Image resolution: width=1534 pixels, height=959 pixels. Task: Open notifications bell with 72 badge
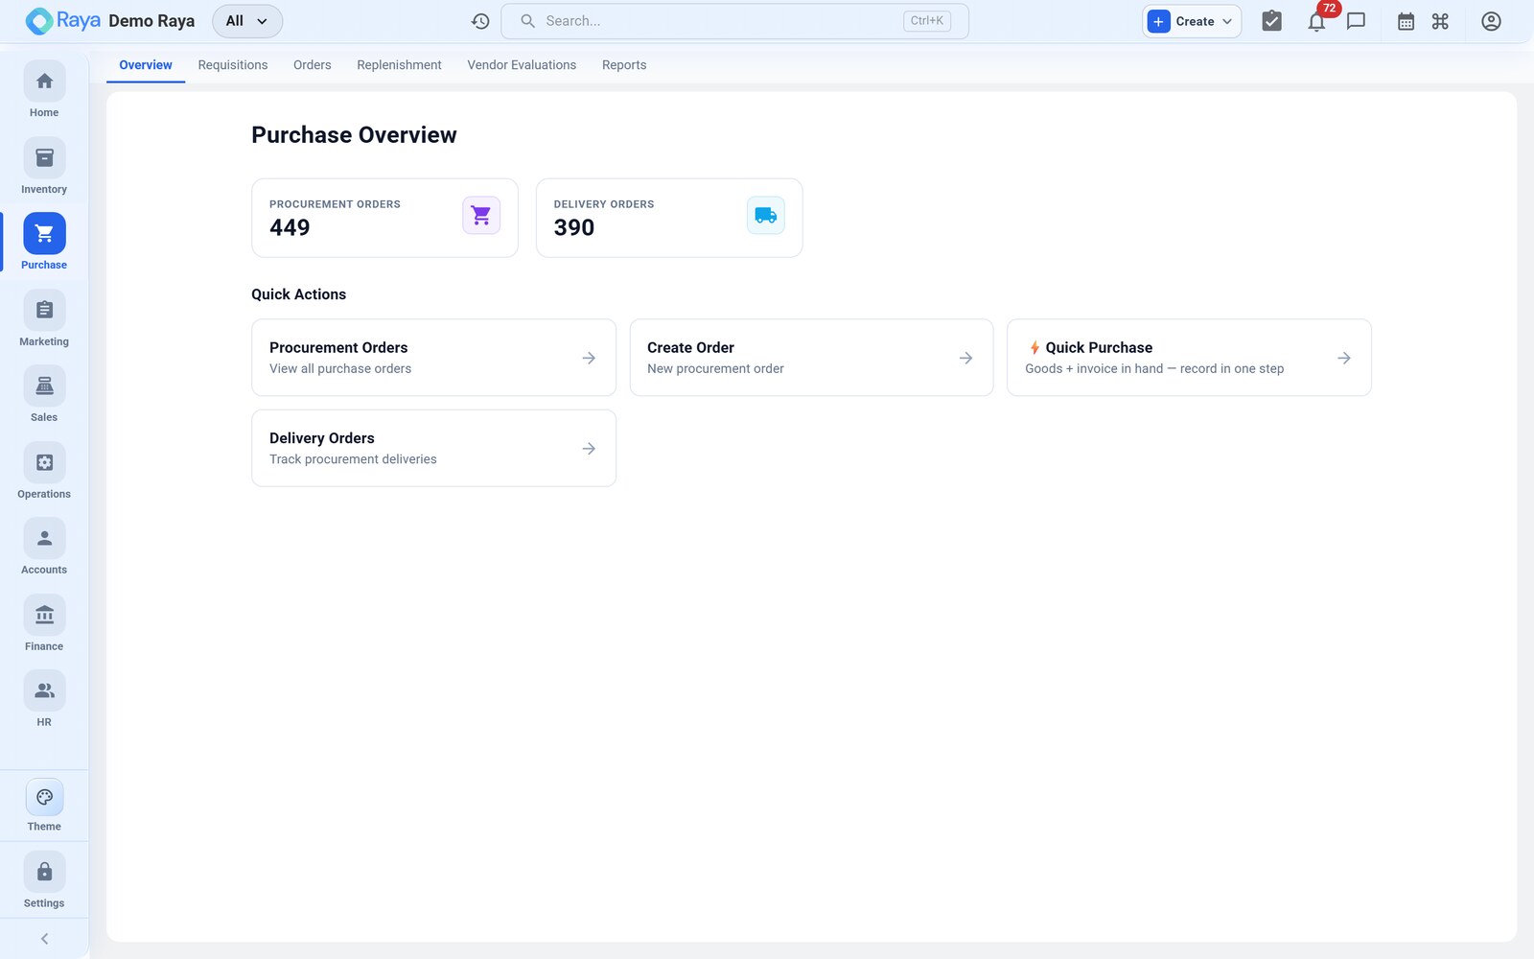1317,21
